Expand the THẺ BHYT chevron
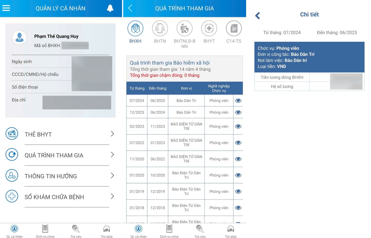The width and height of the screenshot is (371, 238). click(112, 134)
